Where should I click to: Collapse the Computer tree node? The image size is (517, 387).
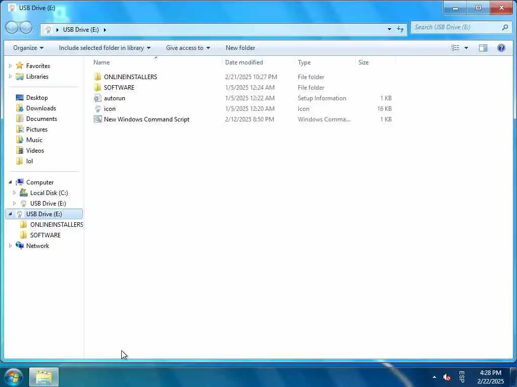10,182
